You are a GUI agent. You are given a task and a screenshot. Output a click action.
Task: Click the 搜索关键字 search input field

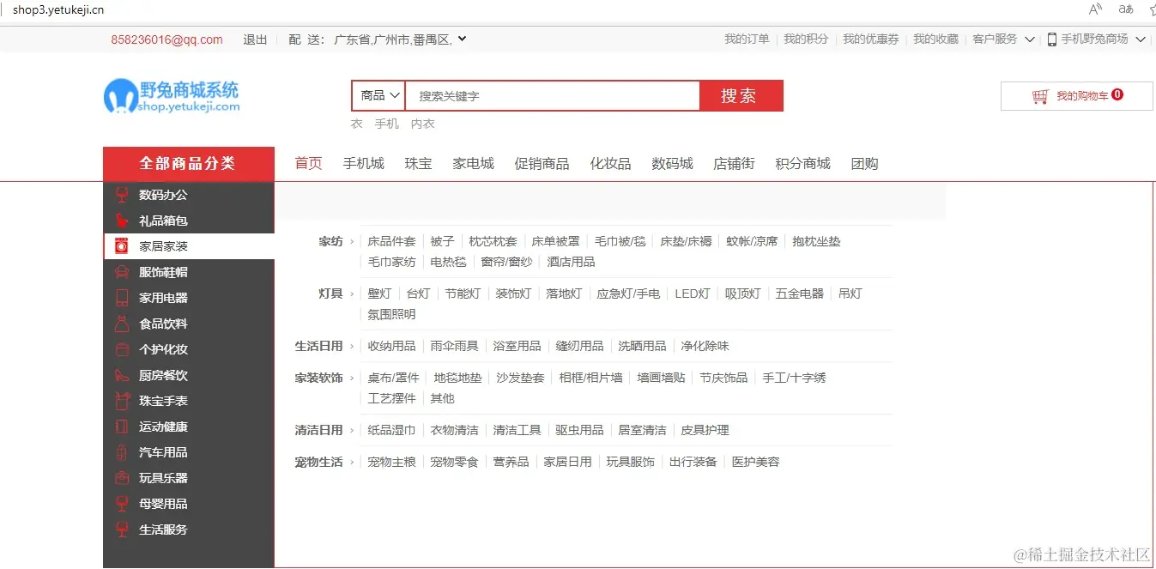[x=553, y=96]
